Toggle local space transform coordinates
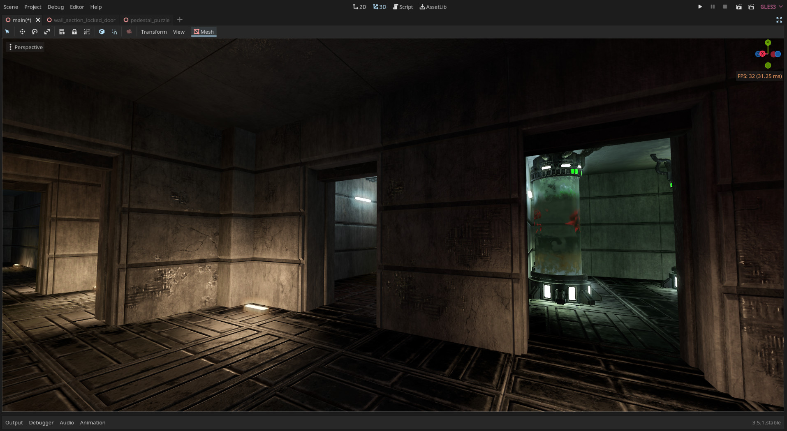Viewport: 787px width, 431px height. click(102, 32)
